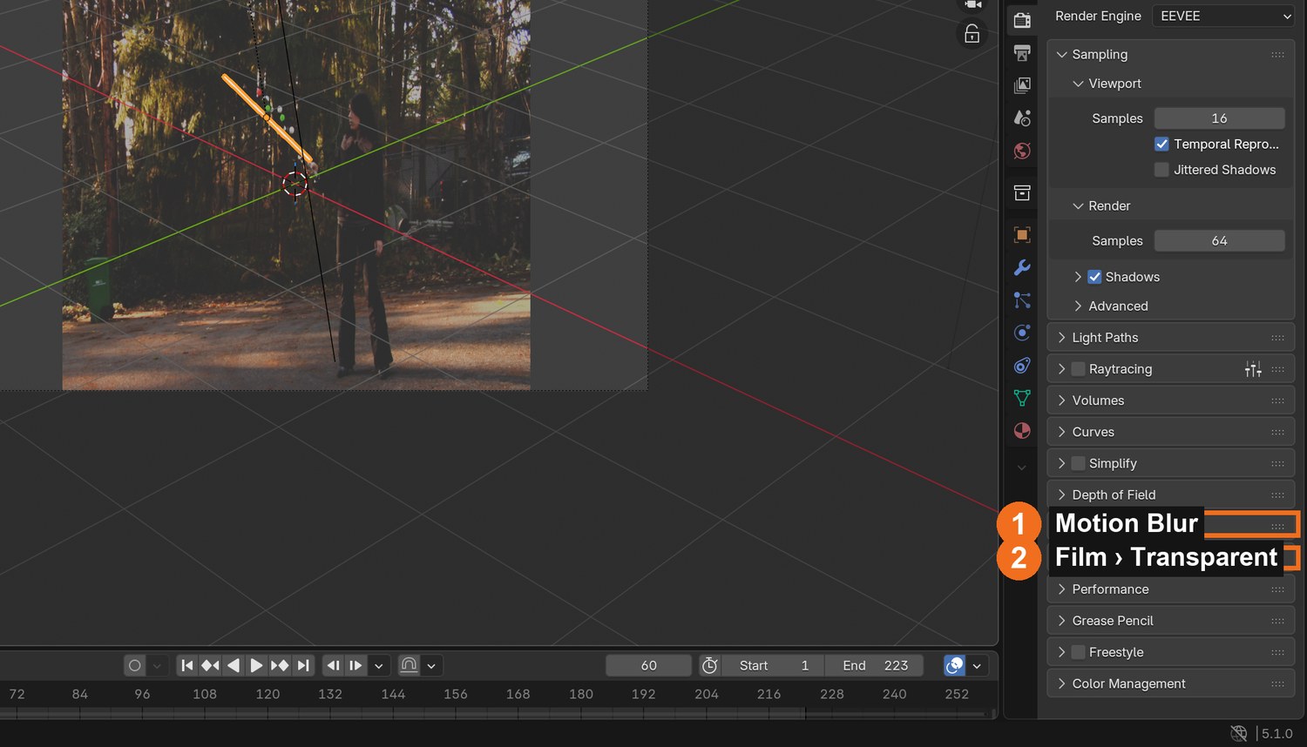The height and width of the screenshot is (747, 1307).
Task: Open the Scene properties tab
Action: pos(1022,118)
